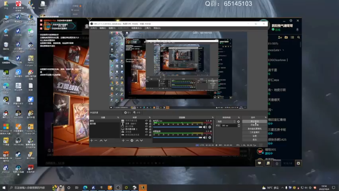Open the 工具(T) menu in OBS
This screenshot has width=339, height=191.
point(147,28)
